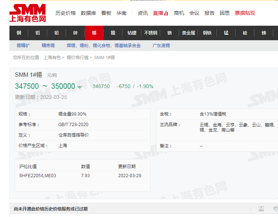278x217 pixels.
Task: Click the average price 348750
Action: tap(101, 87)
